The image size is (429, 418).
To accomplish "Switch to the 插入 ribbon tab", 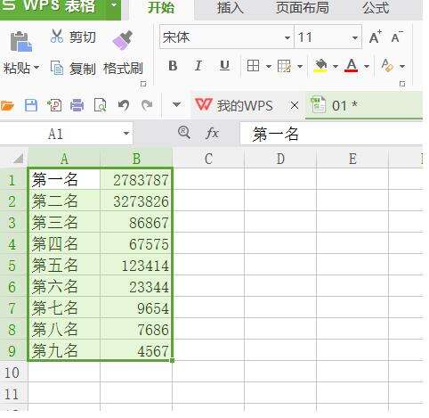I will (x=231, y=7).
